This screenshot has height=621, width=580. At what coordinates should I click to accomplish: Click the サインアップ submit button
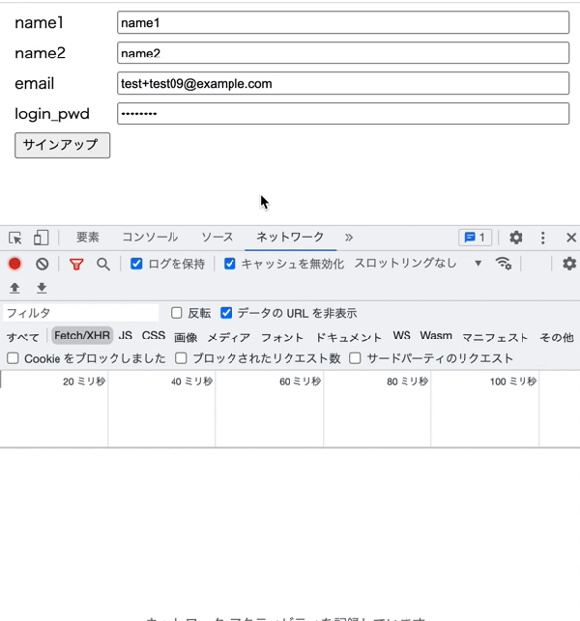click(x=62, y=145)
